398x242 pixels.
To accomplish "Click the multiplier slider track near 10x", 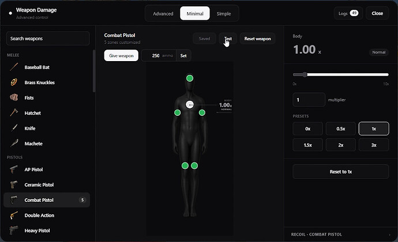I will 386,74.
